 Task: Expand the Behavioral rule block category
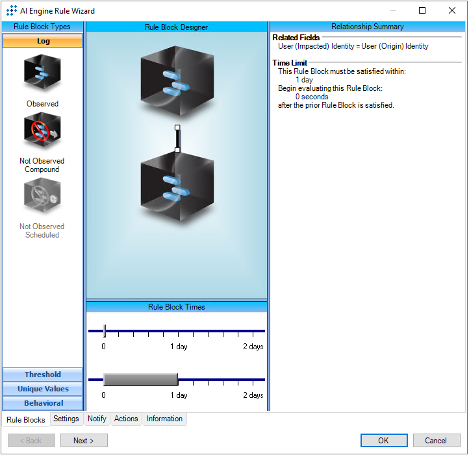(x=43, y=403)
